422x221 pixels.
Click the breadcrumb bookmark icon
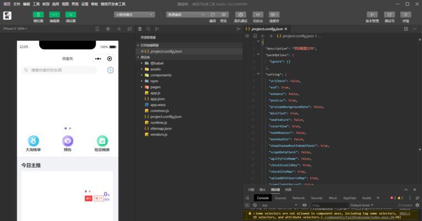pyautogui.click(x=255, y=36)
